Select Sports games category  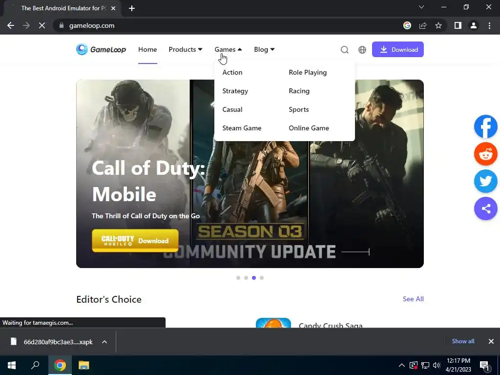(299, 109)
